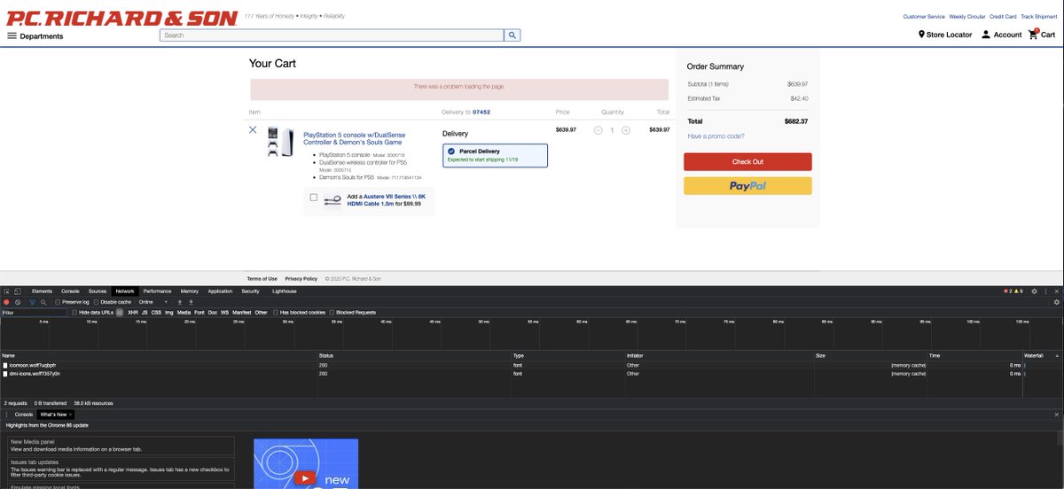Clear the network log icon
The image size is (1064, 489).
[18, 302]
